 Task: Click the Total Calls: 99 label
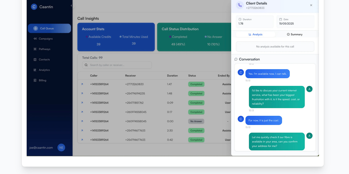[92, 58]
